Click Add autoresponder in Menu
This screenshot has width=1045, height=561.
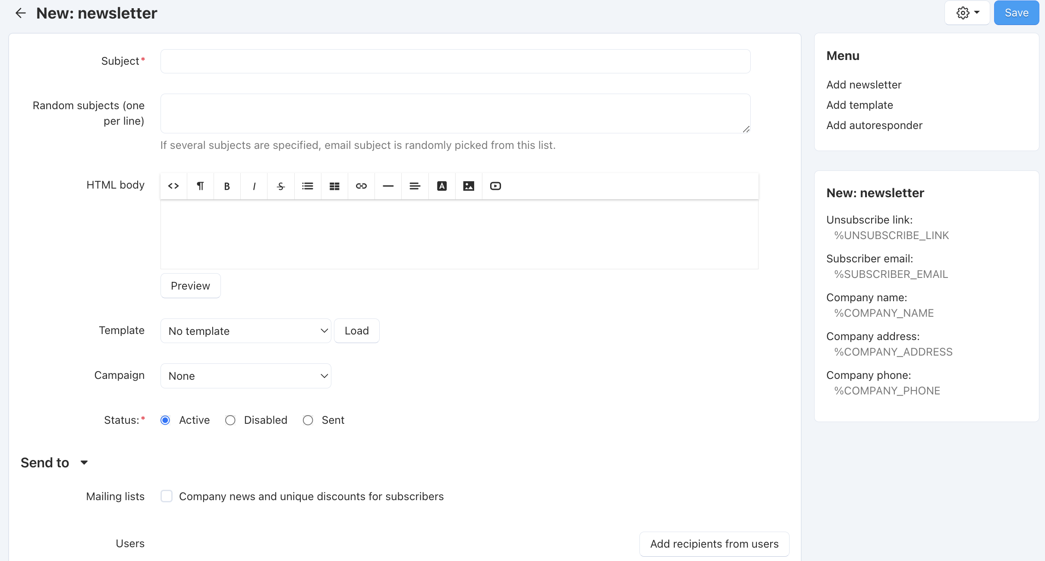[x=874, y=125]
